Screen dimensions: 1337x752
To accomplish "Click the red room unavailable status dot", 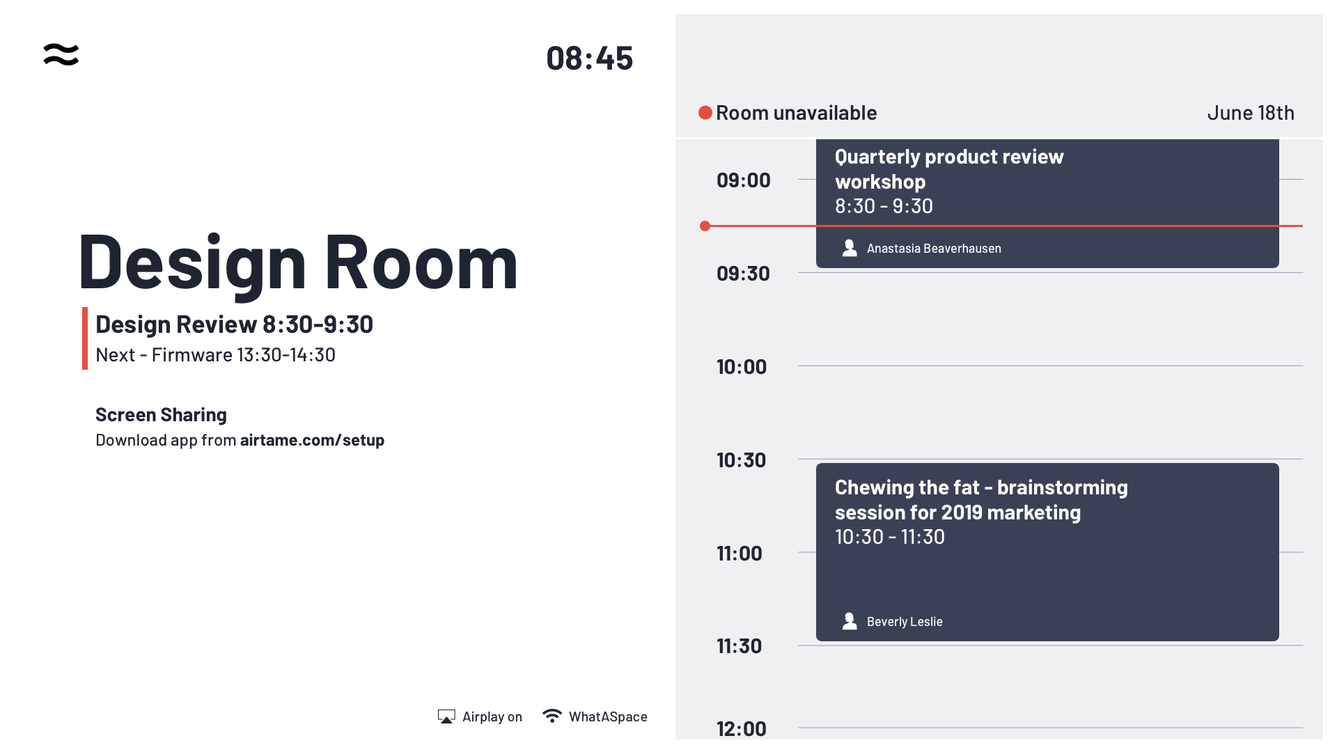I will (x=705, y=113).
